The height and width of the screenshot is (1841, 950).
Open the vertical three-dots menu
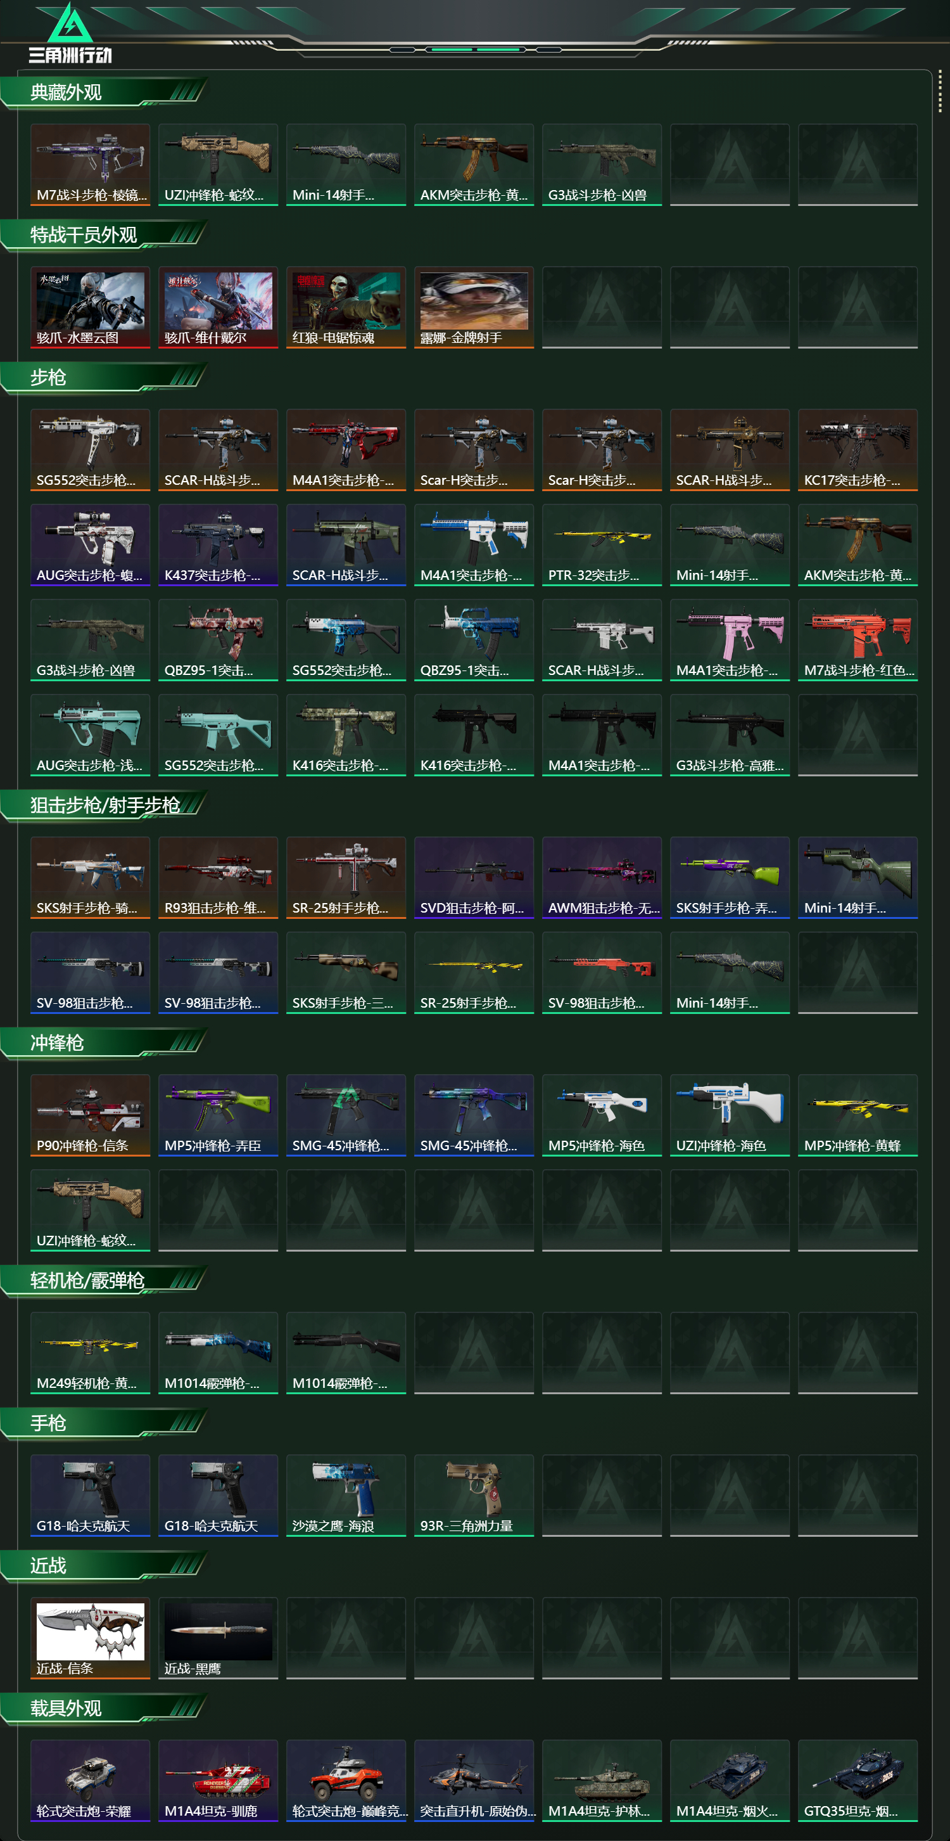coord(940,91)
